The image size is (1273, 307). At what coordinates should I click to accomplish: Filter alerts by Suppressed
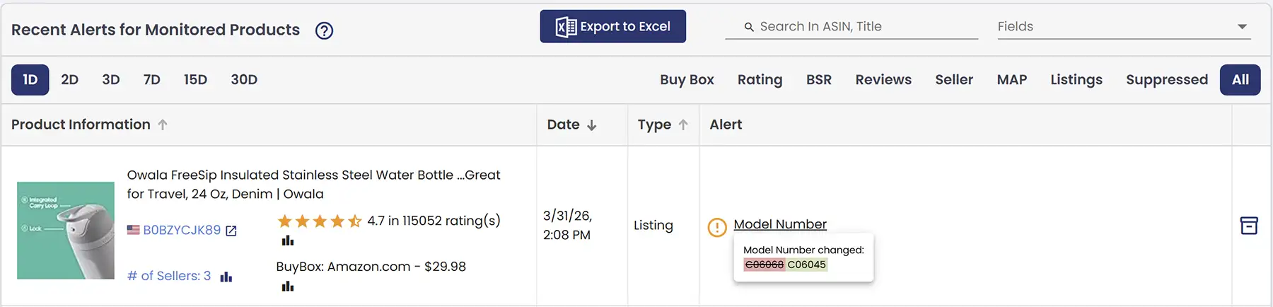[x=1167, y=80]
